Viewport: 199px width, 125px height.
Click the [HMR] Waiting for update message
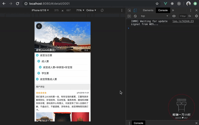(x=149, y=23)
